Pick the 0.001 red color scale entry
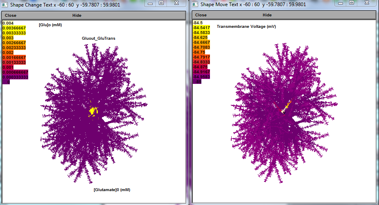 pos(8,67)
